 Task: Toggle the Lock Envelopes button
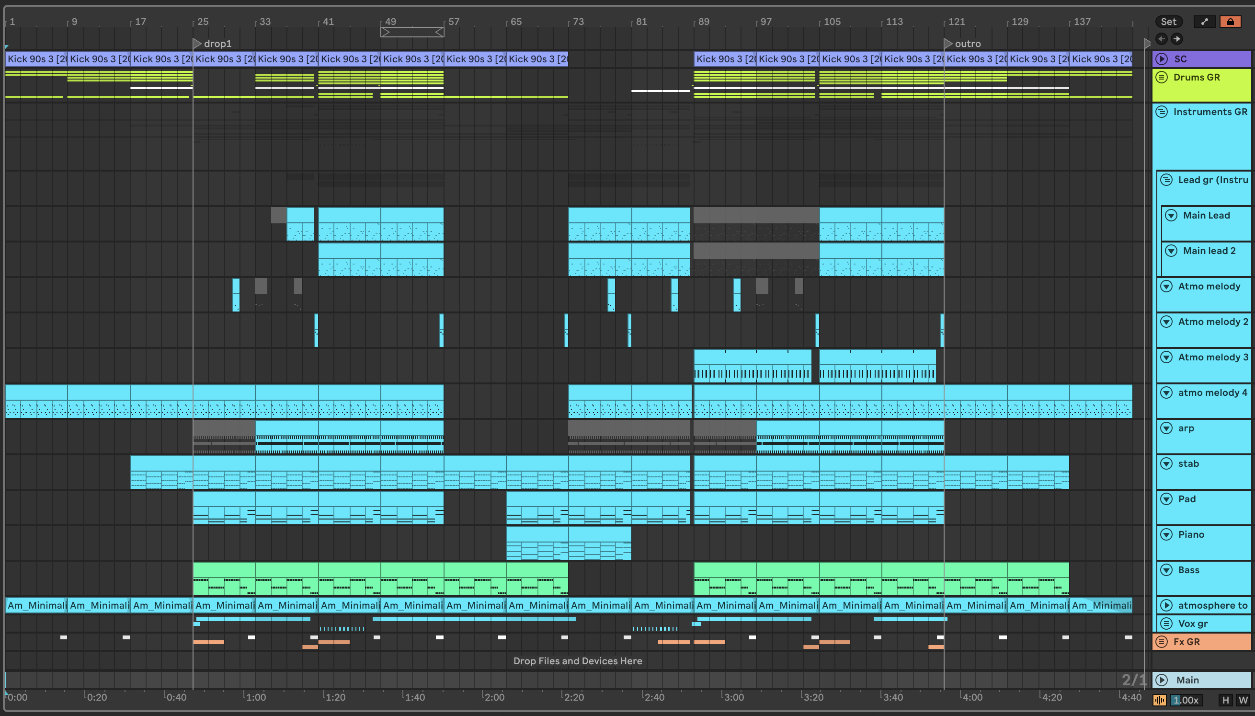tap(1230, 22)
